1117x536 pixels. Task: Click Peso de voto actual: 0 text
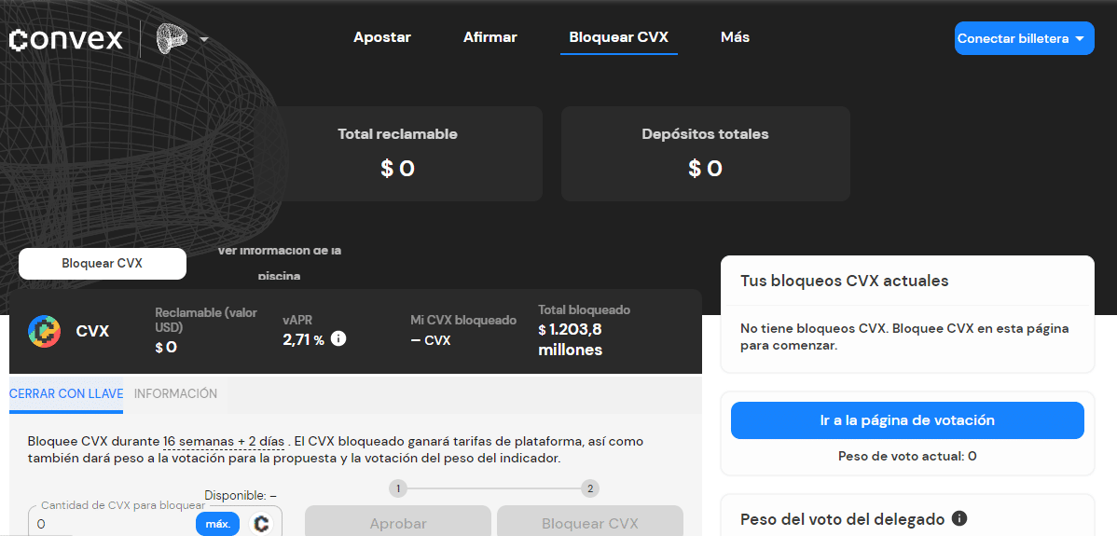[907, 456]
